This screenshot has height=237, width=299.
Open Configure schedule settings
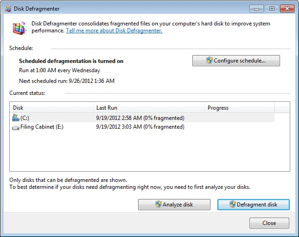236,61
